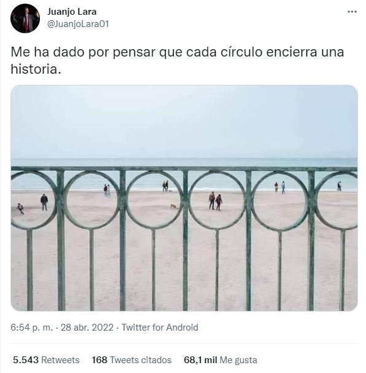The width and height of the screenshot is (366, 373).
Task: Show the 168 Tweets citados
Action: (x=131, y=360)
